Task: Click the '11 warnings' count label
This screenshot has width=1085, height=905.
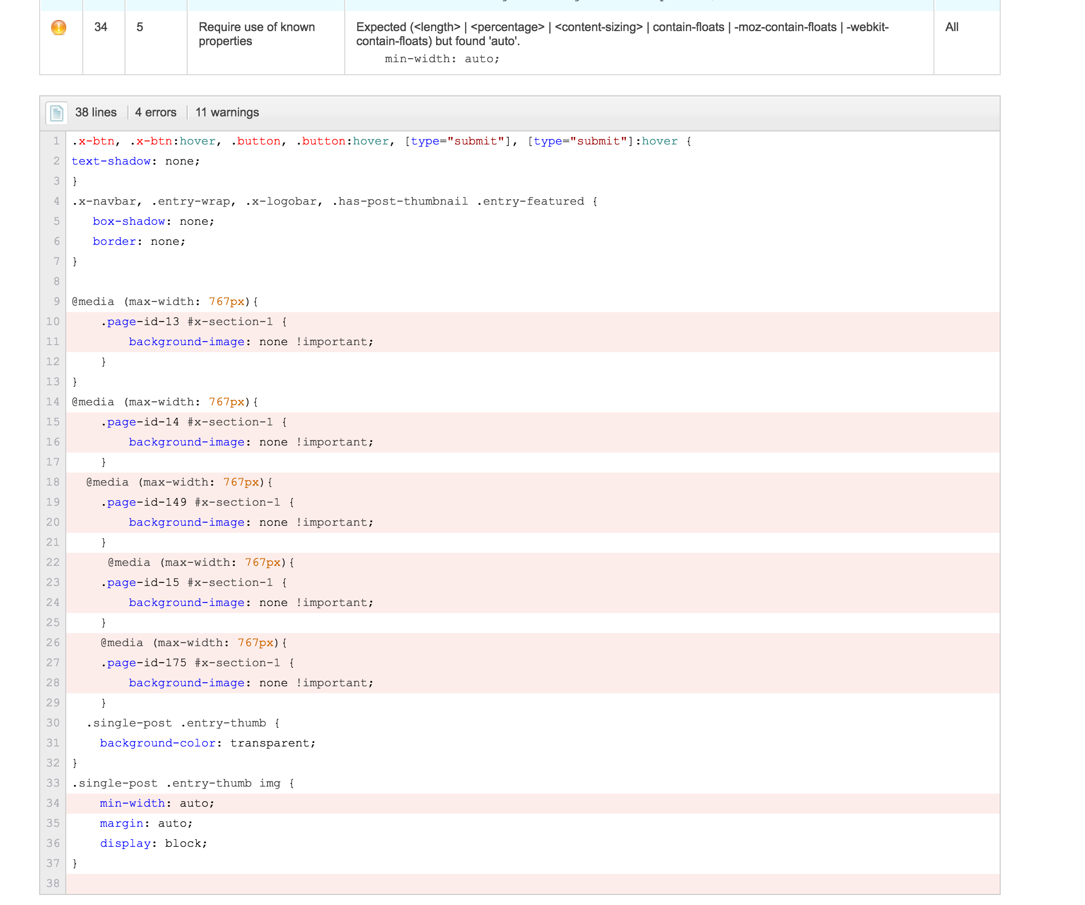Action: [227, 112]
